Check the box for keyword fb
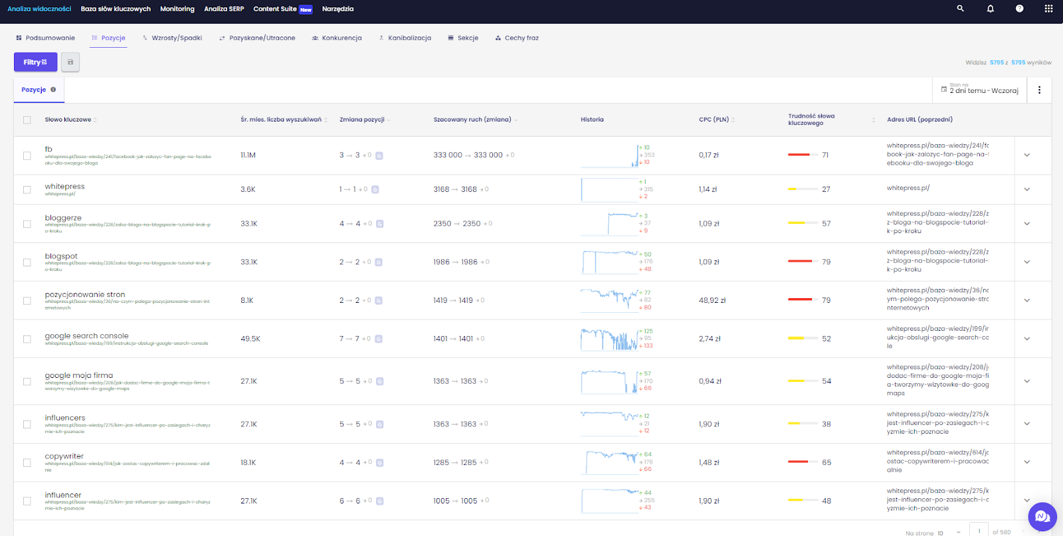The height and width of the screenshot is (536, 1063). click(27, 155)
